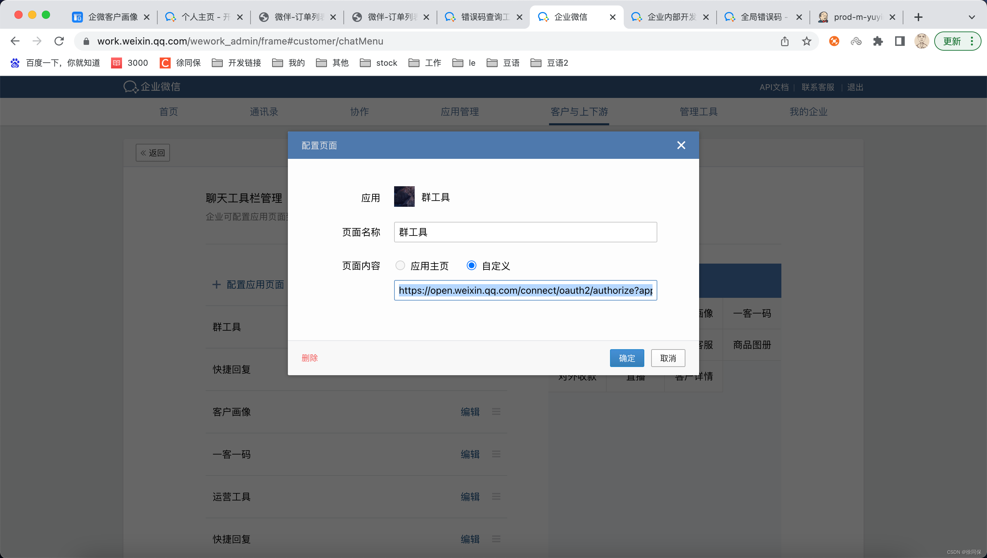This screenshot has width=987, height=558.
Task: Click the 群工具 app thumbnail icon
Action: (x=404, y=196)
